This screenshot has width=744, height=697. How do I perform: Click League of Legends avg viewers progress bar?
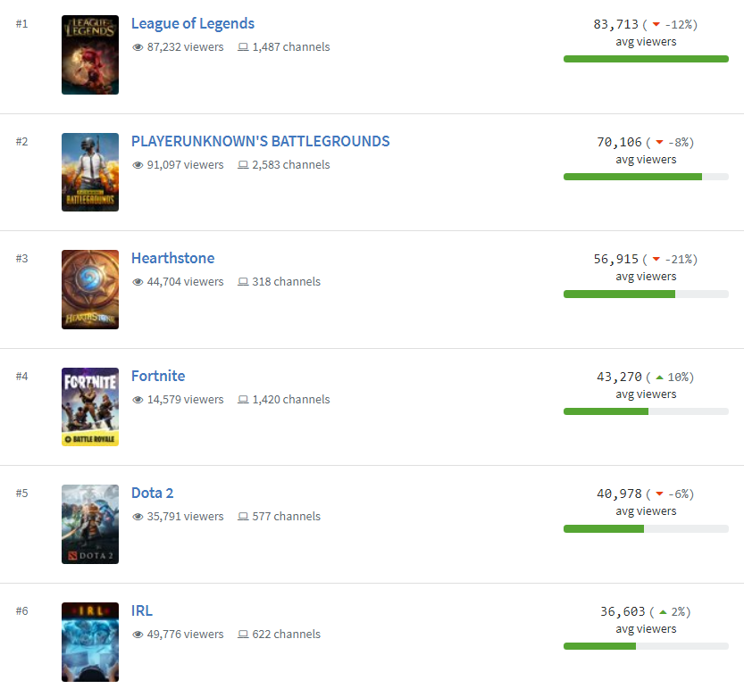[646, 59]
